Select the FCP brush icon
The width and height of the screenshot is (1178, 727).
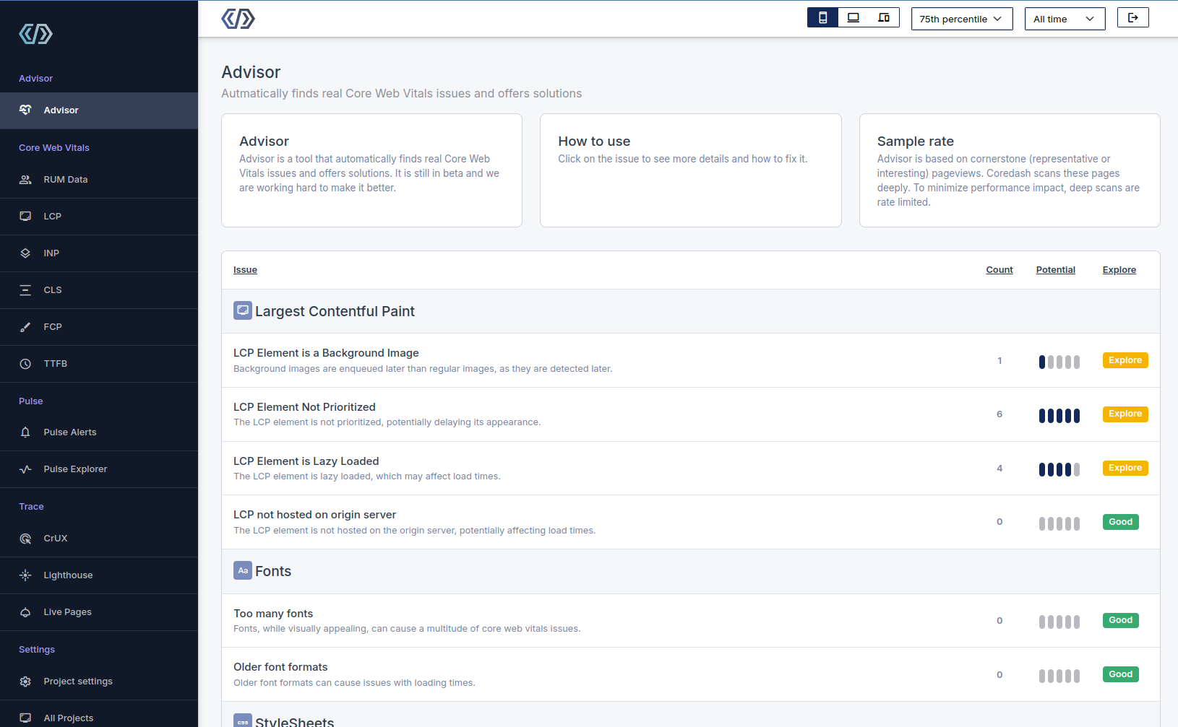(25, 327)
